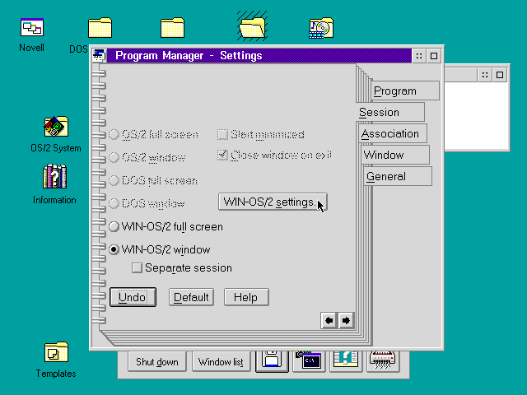Viewport: 527px width, 395px height.
Task: Open the multimedia CD folder icon
Action: pyautogui.click(x=321, y=28)
